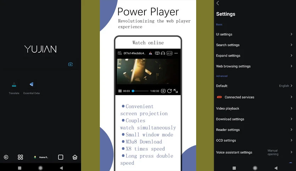This screenshot has width=296, height=171.
Task: Tap chevron next to UI settings
Action: point(291,34)
